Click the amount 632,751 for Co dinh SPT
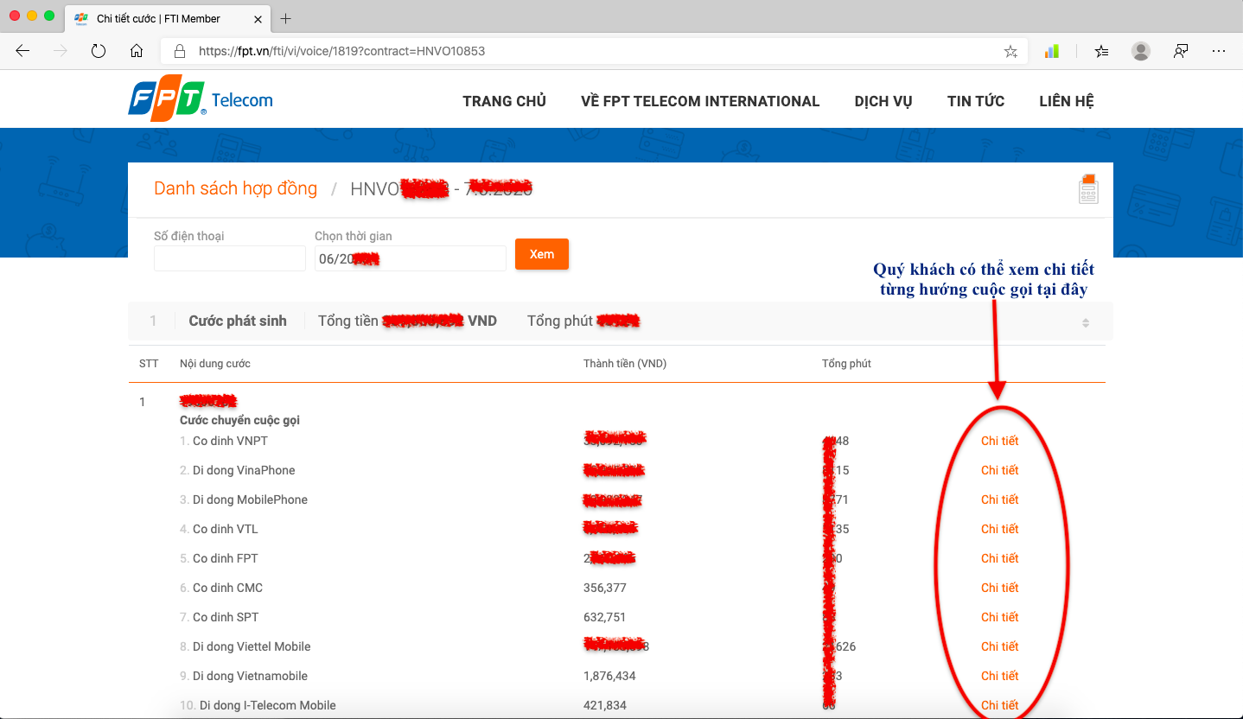Screen dimensions: 1243x719 point(605,617)
